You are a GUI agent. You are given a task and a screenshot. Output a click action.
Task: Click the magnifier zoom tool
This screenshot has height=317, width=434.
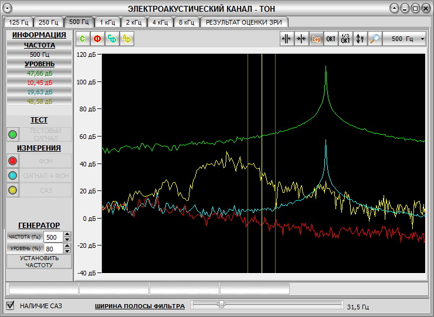pos(374,39)
